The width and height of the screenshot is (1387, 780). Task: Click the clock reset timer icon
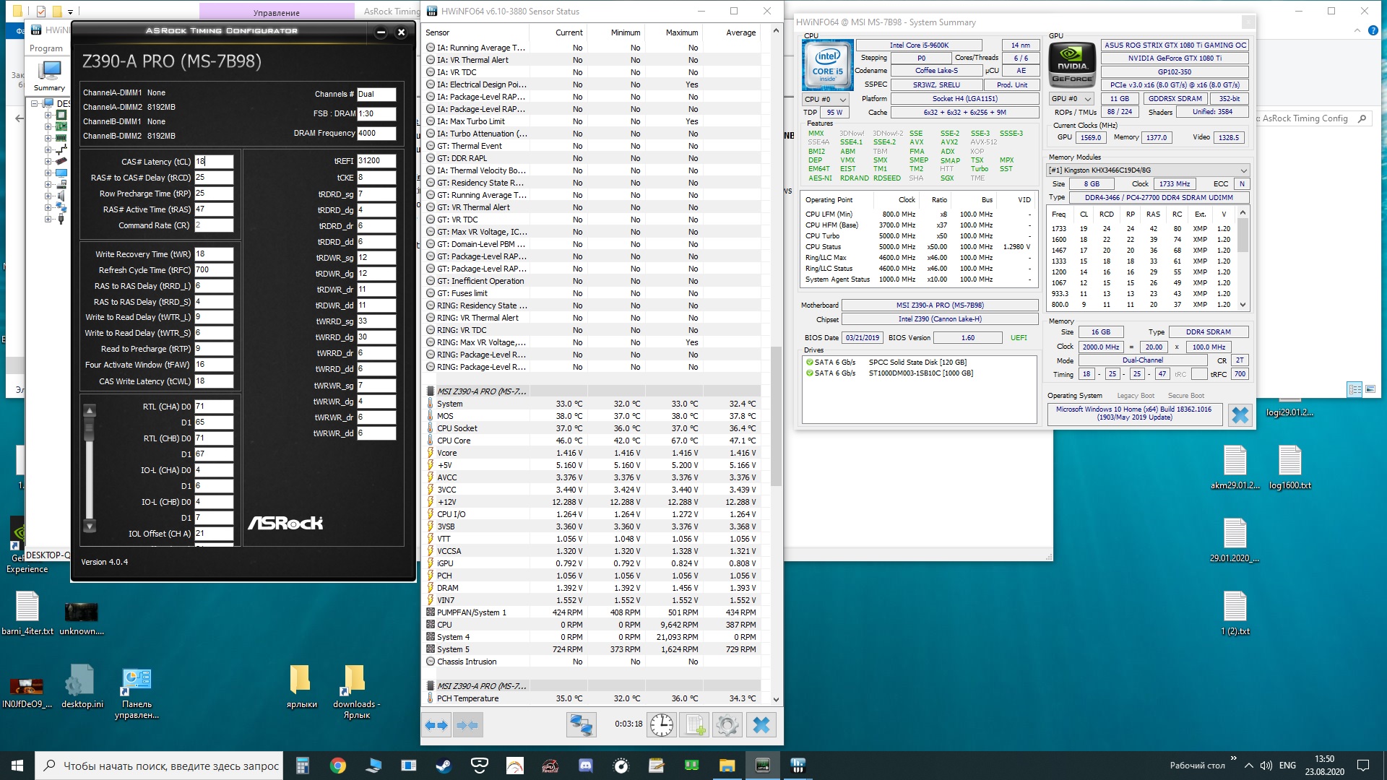pos(661,725)
